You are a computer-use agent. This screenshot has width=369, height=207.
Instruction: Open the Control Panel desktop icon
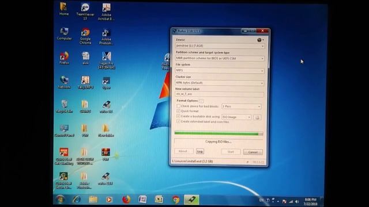(x=64, y=131)
